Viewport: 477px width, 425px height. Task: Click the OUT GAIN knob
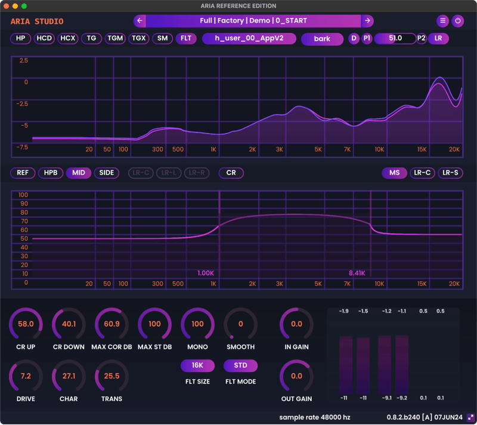(x=296, y=376)
